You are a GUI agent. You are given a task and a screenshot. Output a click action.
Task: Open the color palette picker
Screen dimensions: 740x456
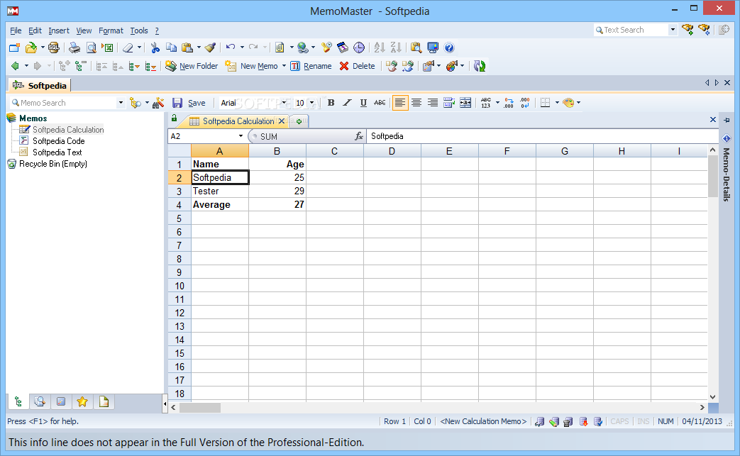[569, 103]
